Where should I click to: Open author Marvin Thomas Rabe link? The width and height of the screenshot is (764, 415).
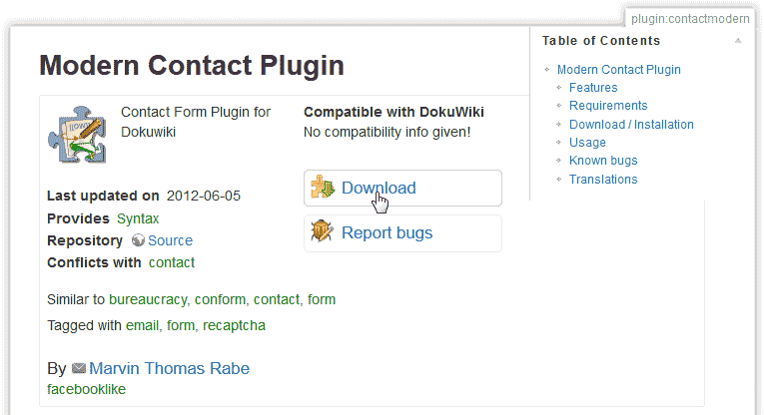[x=169, y=369]
